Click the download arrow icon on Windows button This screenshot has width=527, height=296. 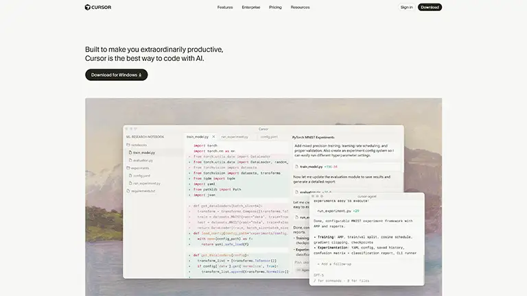tap(140, 75)
